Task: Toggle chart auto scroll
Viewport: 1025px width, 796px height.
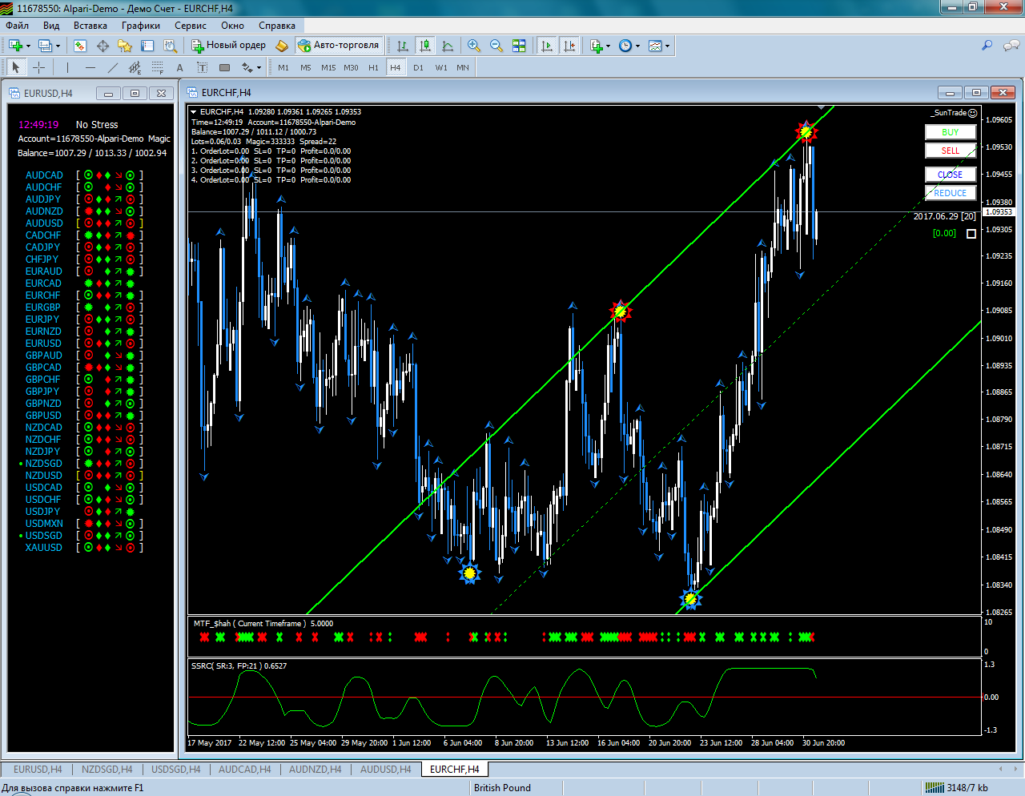Action: point(547,46)
